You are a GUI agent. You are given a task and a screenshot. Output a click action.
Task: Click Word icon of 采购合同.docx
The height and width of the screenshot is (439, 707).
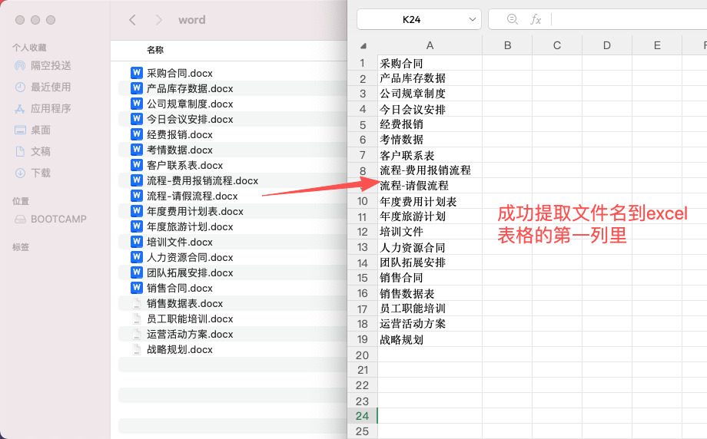[137, 73]
